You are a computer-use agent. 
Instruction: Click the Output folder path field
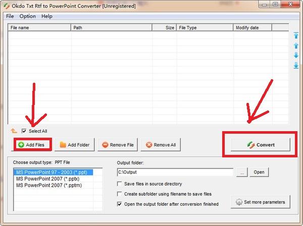pos(175,172)
